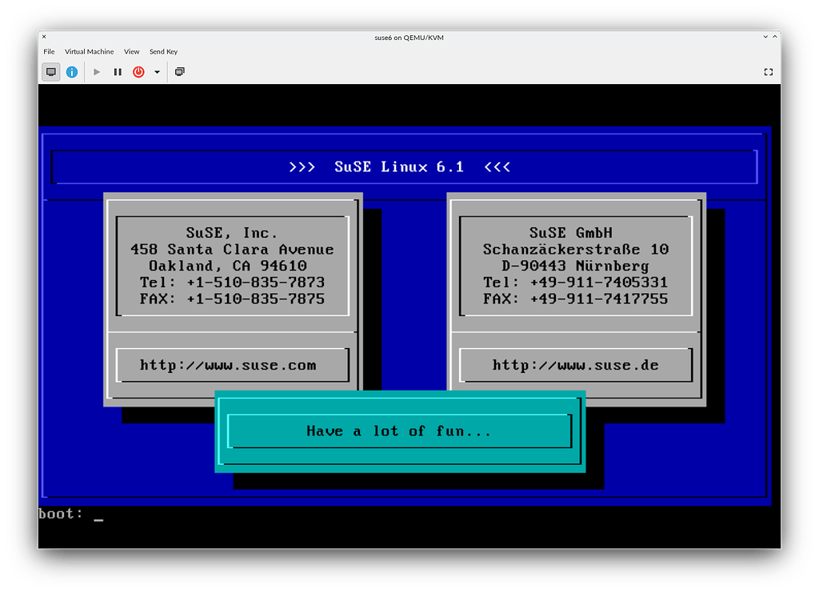Open the File menu

tap(49, 52)
